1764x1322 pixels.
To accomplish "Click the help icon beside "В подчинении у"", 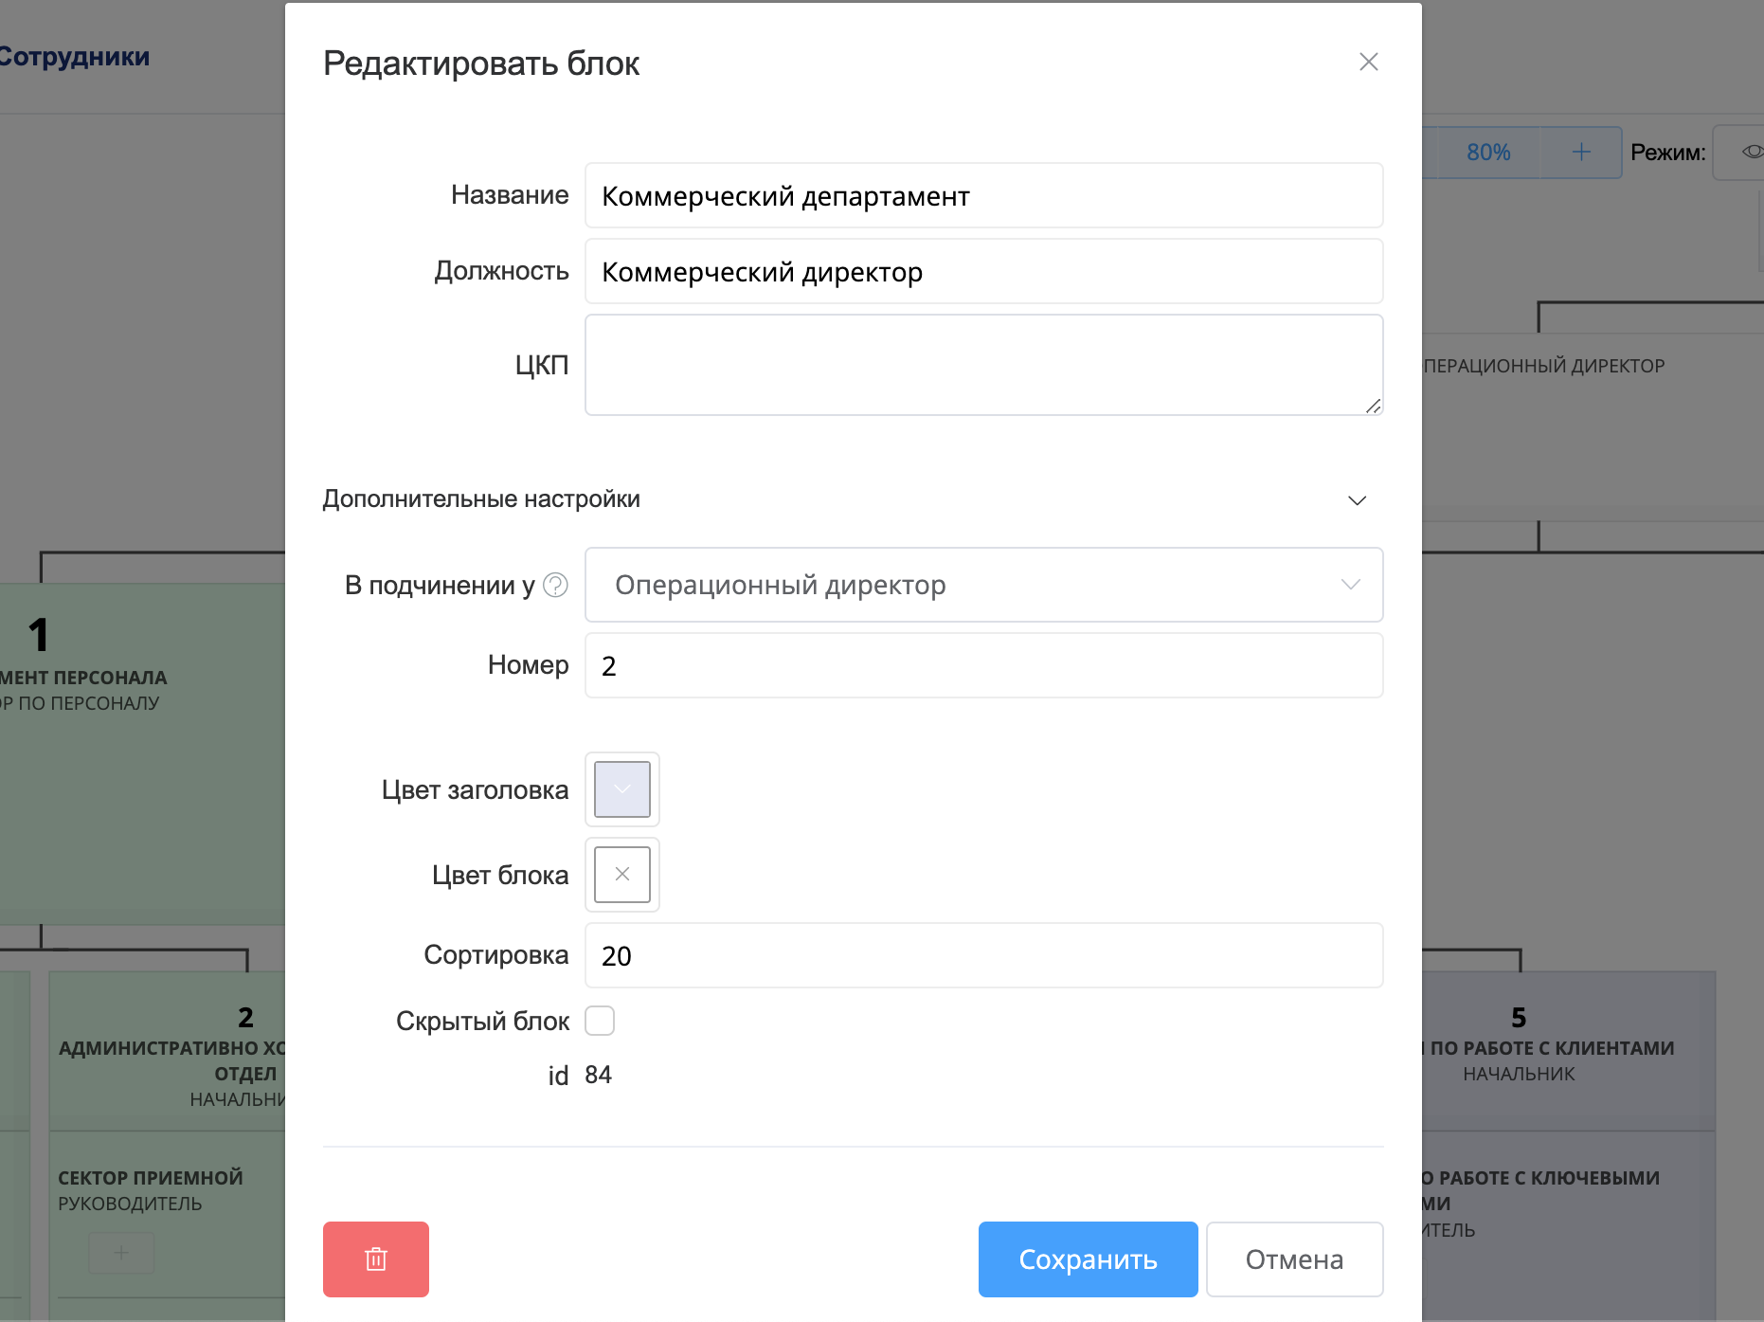I will [555, 585].
